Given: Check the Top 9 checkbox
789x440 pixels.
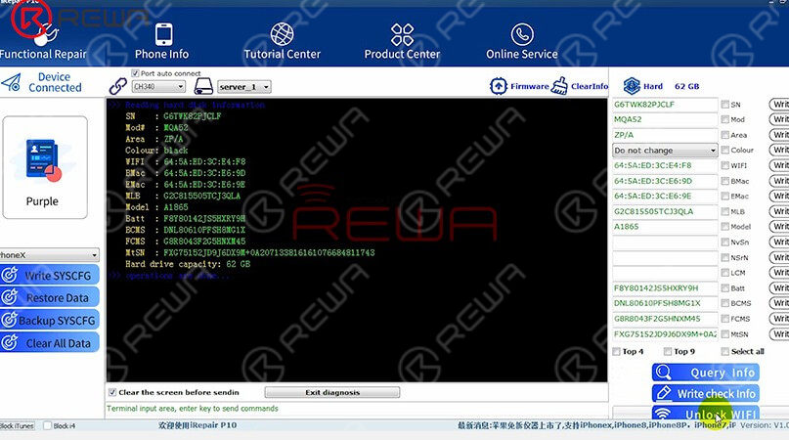Looking at the screenshot, I should [x=668, y=351].
